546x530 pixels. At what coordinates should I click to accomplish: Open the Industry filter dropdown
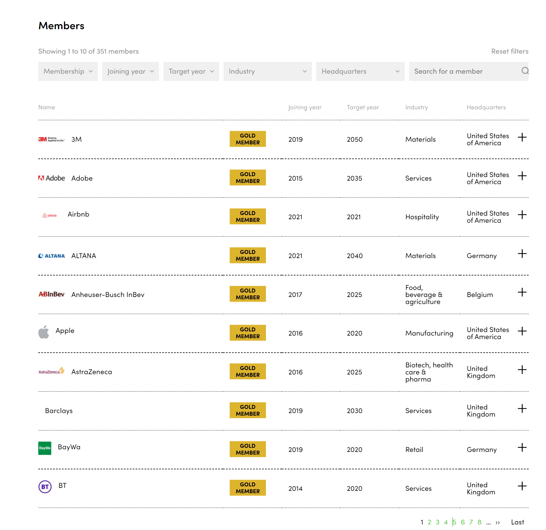pyautogui.click(x=268, y=71)
